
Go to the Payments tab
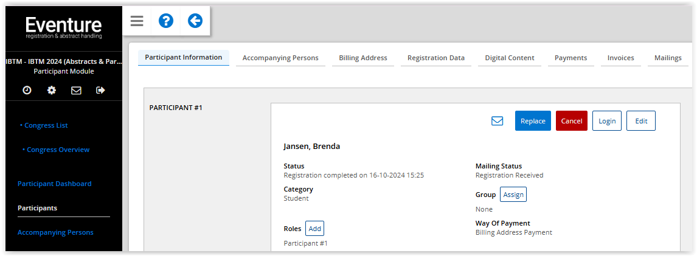[570, 58]
